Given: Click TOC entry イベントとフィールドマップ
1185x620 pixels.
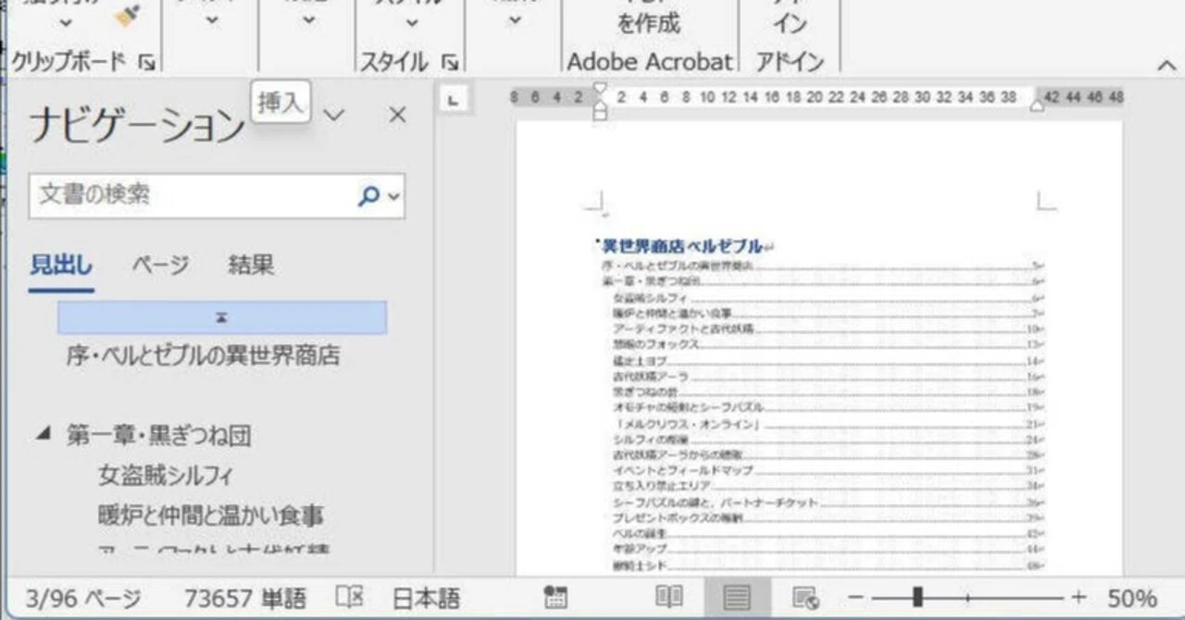Looking at the screenshot, I should (x=682, y=470).
